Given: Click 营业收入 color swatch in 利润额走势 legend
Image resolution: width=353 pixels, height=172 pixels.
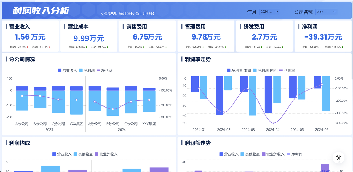Looking at the screenshot, I should (x=221, y=154).
